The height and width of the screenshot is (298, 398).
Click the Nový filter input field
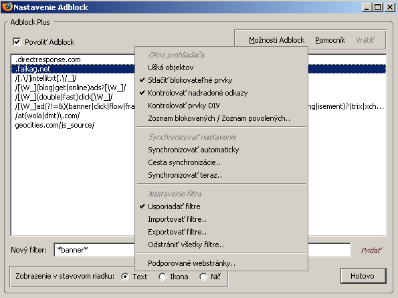[x=202, y=250]
